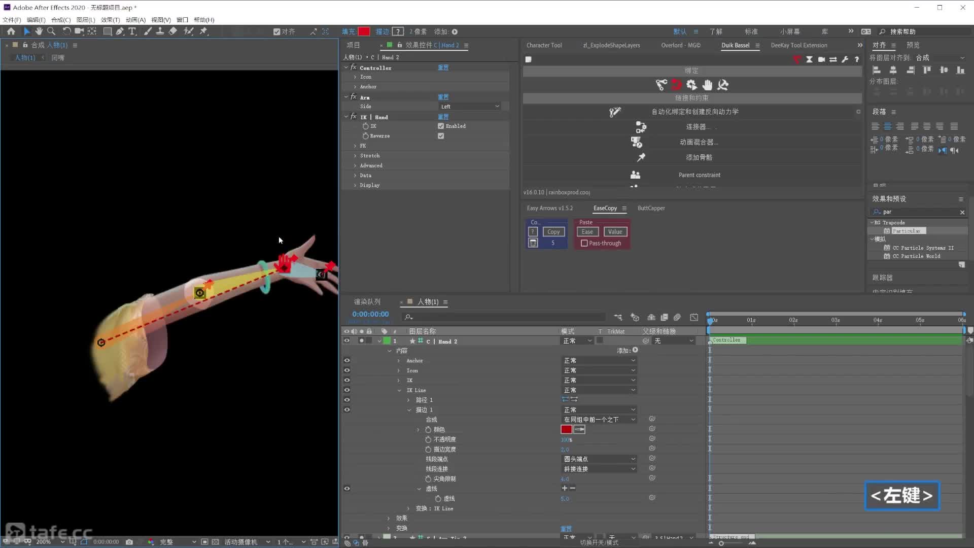
Task: Switch to the Character Tool tab
Action: click(x=544, y=45)
